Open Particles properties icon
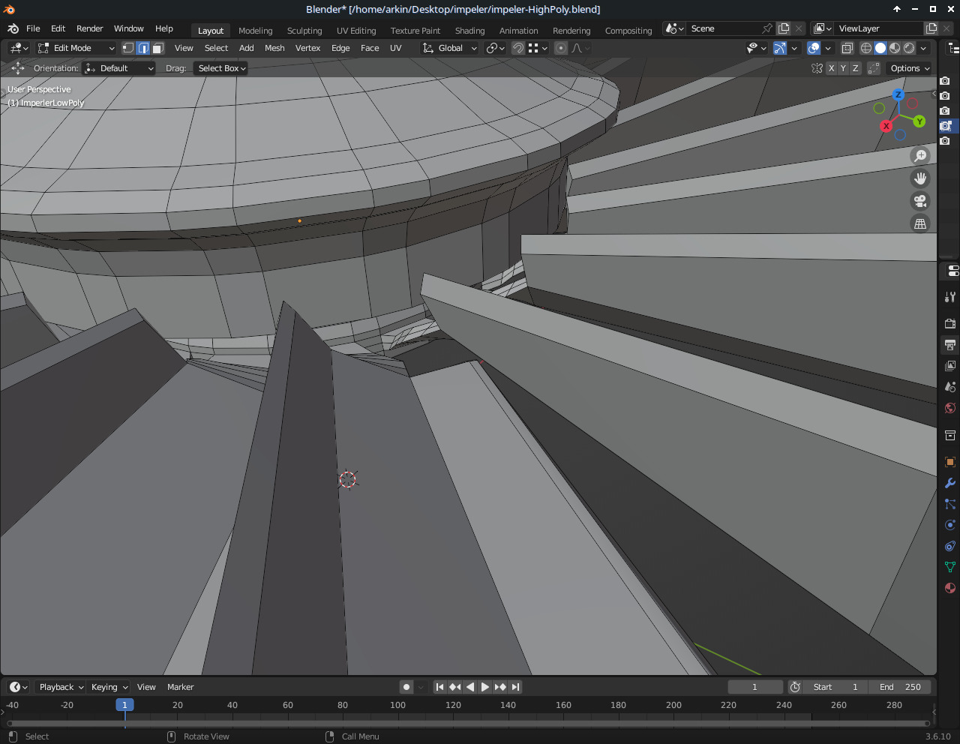 tap(950, 504)
